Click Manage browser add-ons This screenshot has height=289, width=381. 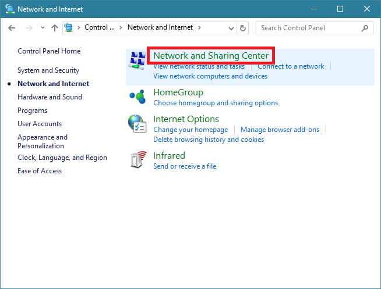pyautogui.click(x=280, y=130)
